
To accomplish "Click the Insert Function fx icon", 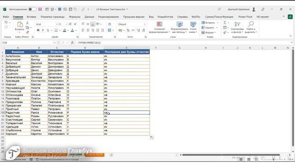I will click(x=72, y=43).
